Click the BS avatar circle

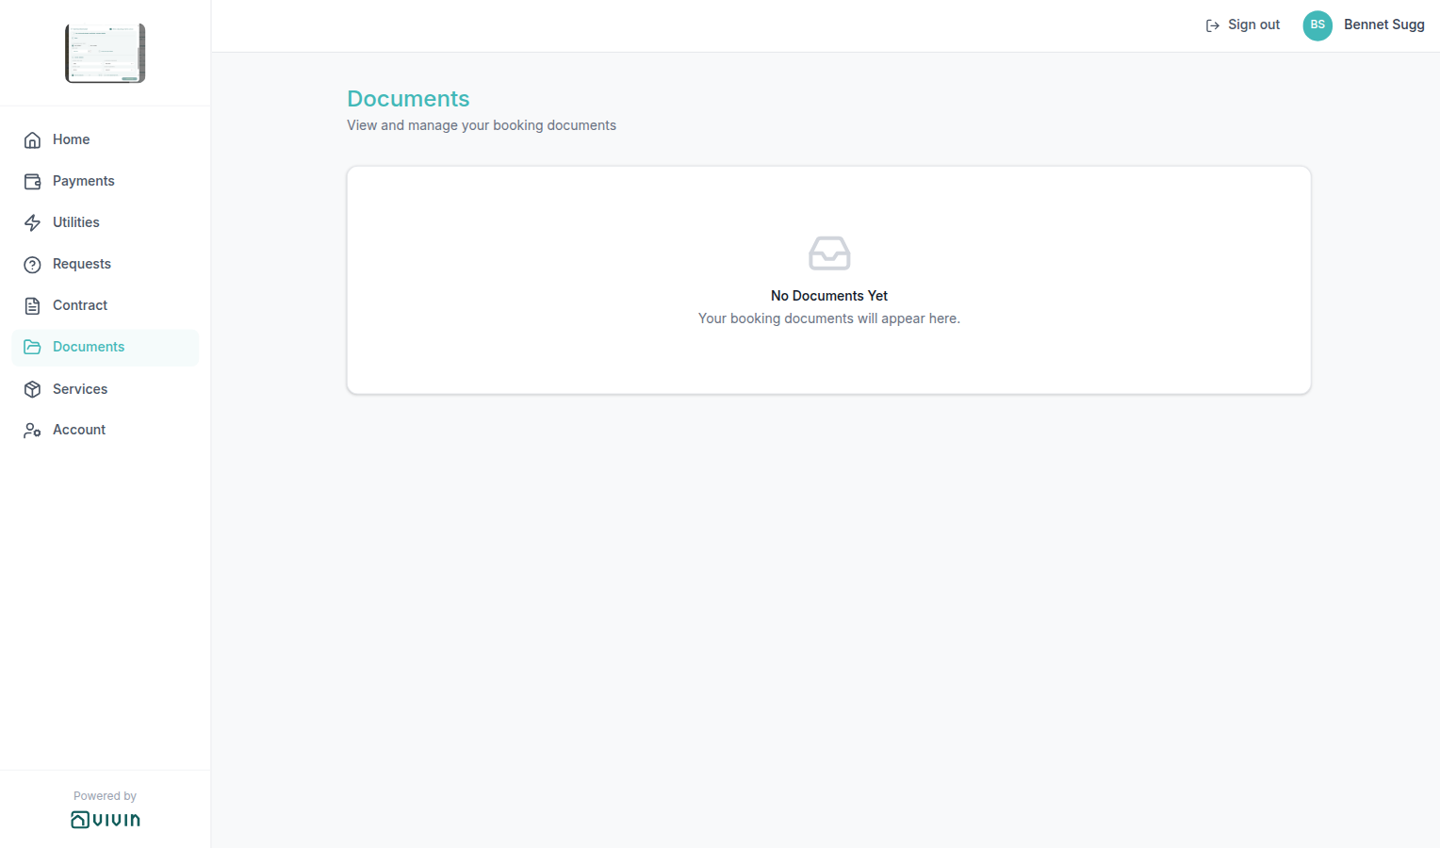pyautogui.click(x=1317, y=25)
